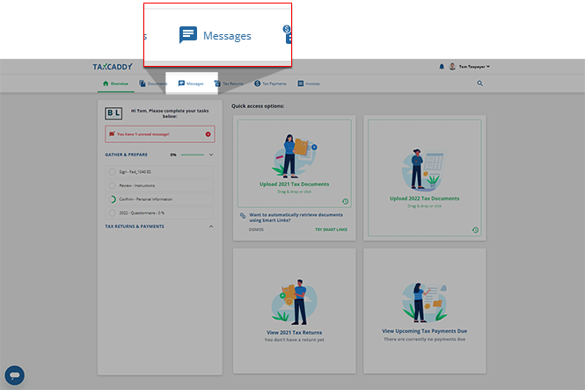Click history icon on Upload 2021 card

[345, 201]
